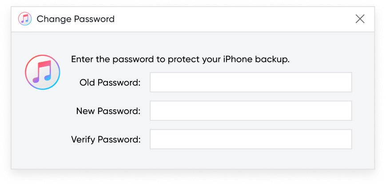Focus the Old Password input field
This screenshot has width=386, height=185.
tap(251, 82)
